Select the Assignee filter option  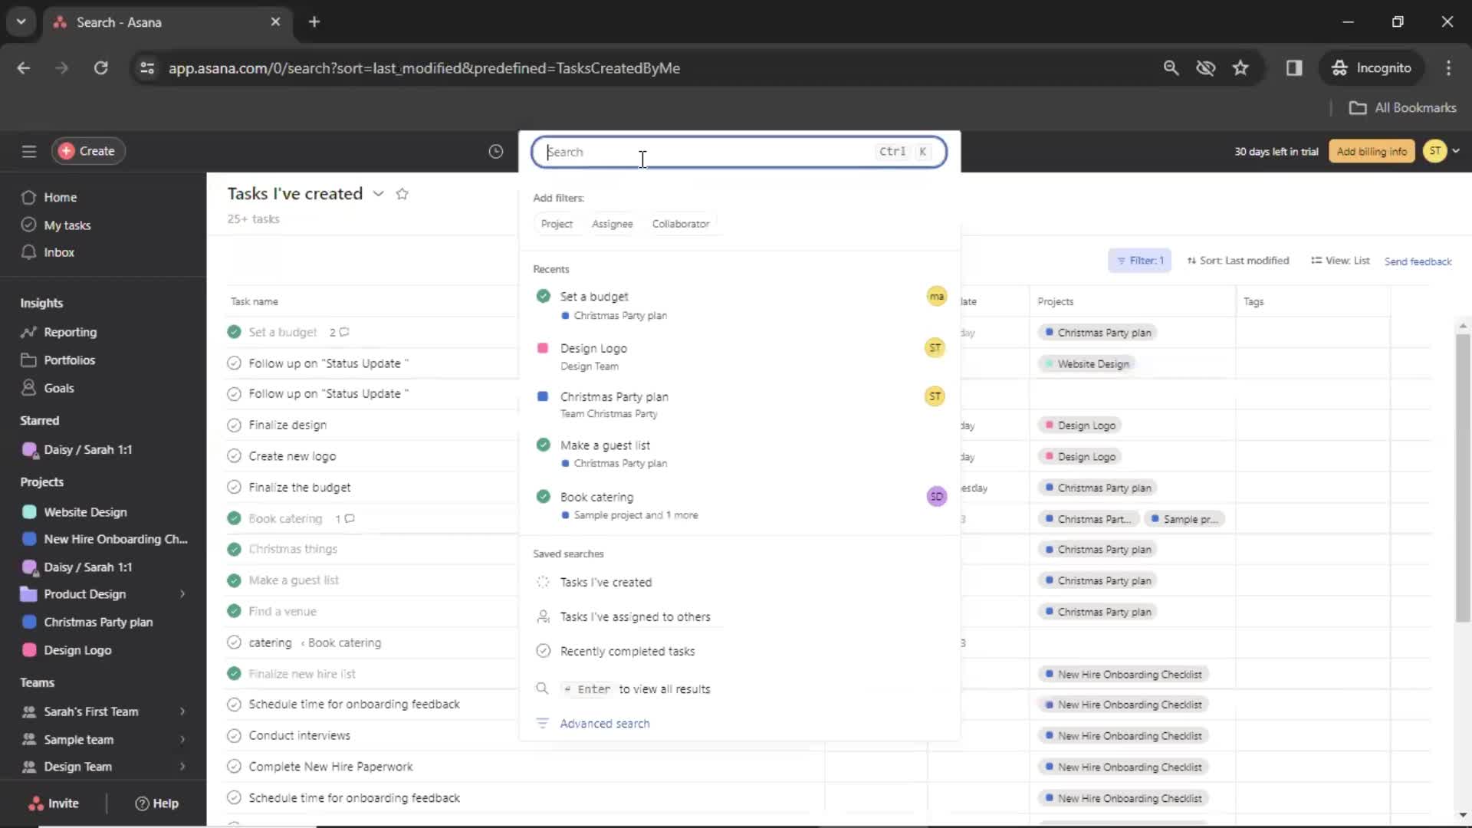click(612, 223)
